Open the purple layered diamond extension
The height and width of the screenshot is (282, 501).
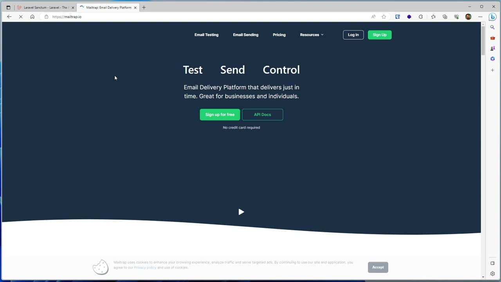(x=409, y=17)
